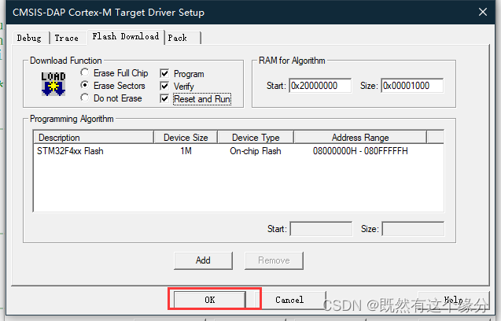Click the Address Range column header
Image resolution: width=501 pixels, height=321 pixels.
(x=360, y=138)
